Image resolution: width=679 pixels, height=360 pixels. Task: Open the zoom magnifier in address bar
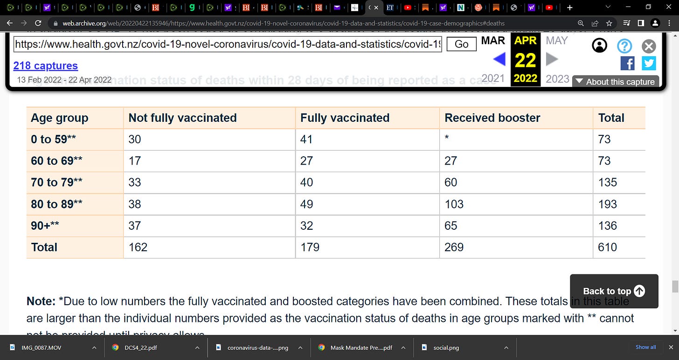581,23
